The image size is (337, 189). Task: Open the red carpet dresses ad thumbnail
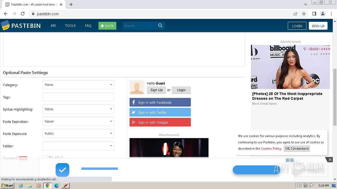pyautogui.click(x=290, y=67)
